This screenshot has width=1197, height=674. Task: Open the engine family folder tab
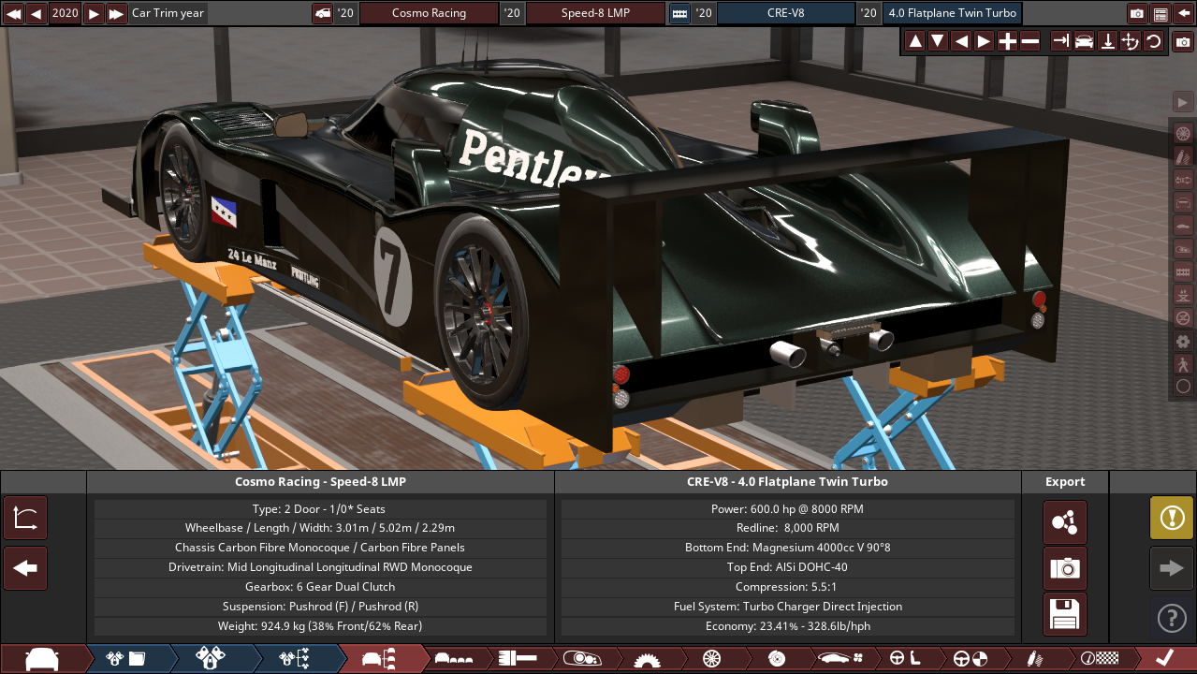coord(126,659)
